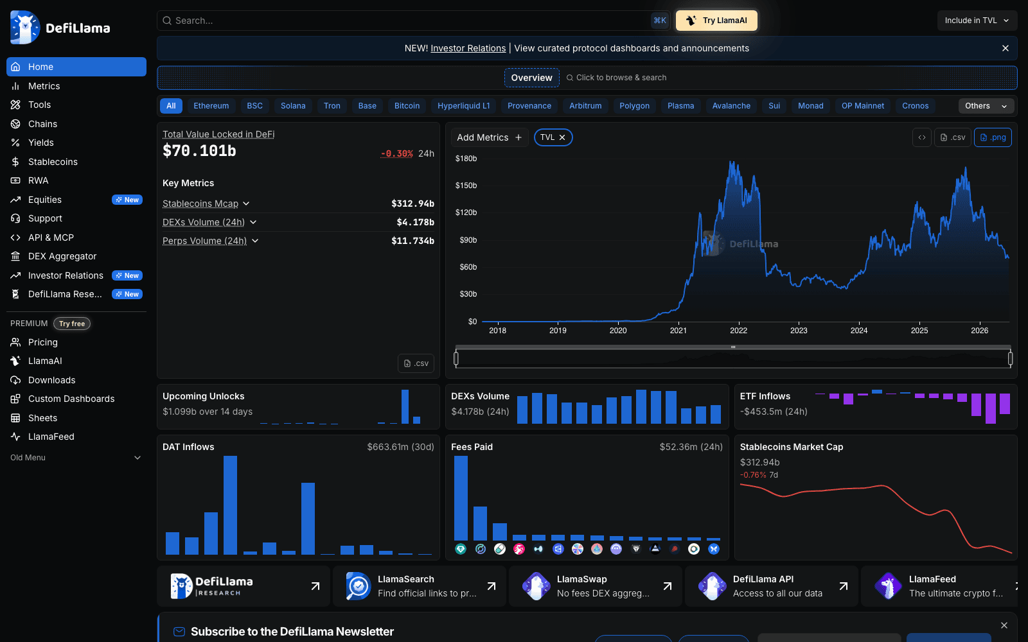Open API & MCP page
The height and width of the screenshot is (642, 1028).
76,238
